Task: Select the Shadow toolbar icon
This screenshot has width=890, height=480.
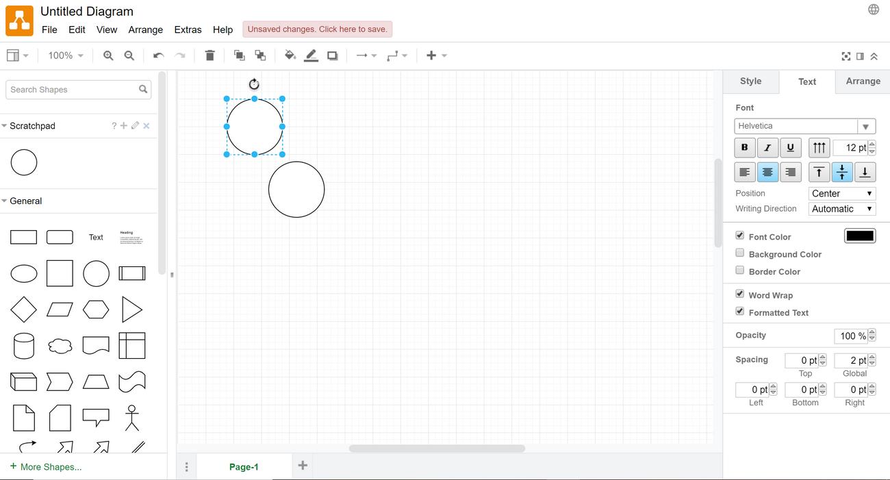Action: [x=332, y=55]
